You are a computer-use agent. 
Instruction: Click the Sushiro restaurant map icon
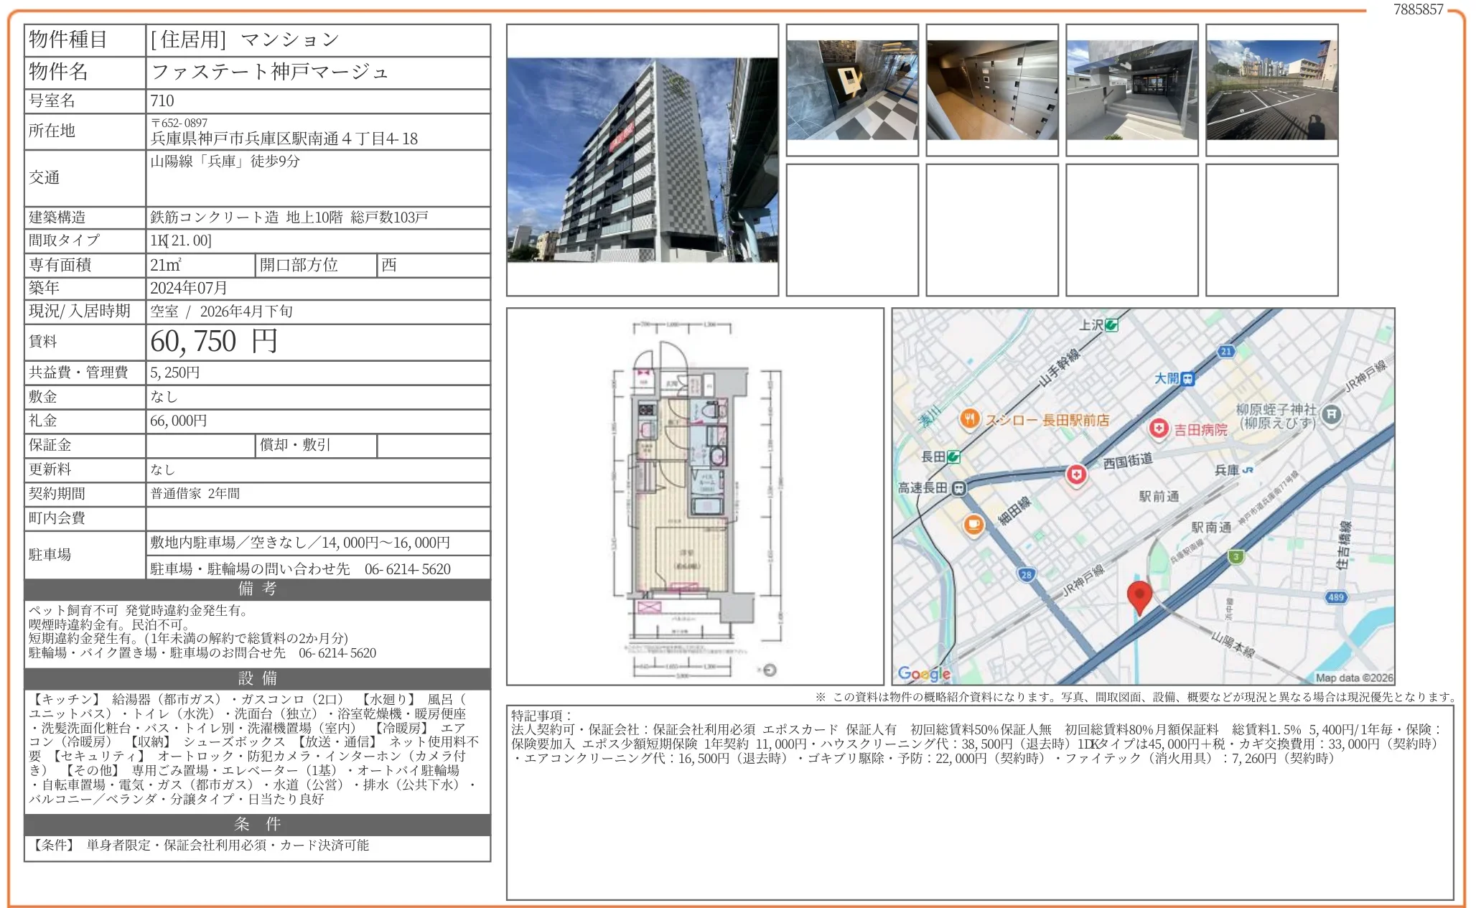[x=970, y=419]
